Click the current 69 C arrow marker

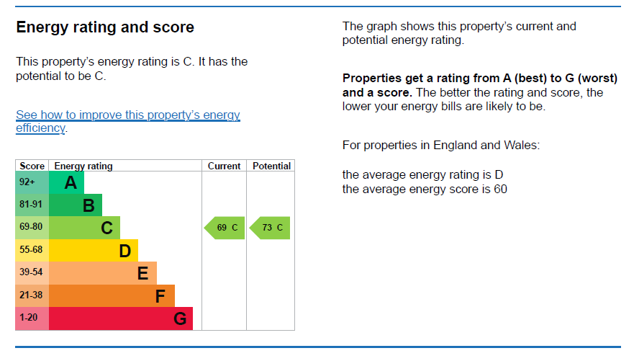click(x=225, y=228)
